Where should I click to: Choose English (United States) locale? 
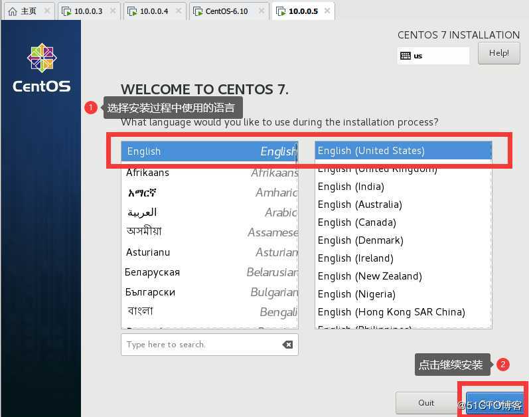click(x=403, y=151)
